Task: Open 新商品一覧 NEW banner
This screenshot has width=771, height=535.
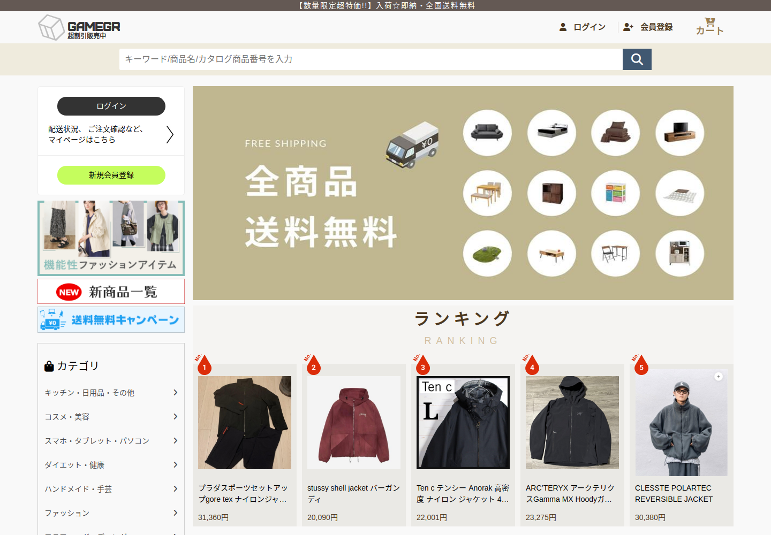Action: (x=111, y=292)
